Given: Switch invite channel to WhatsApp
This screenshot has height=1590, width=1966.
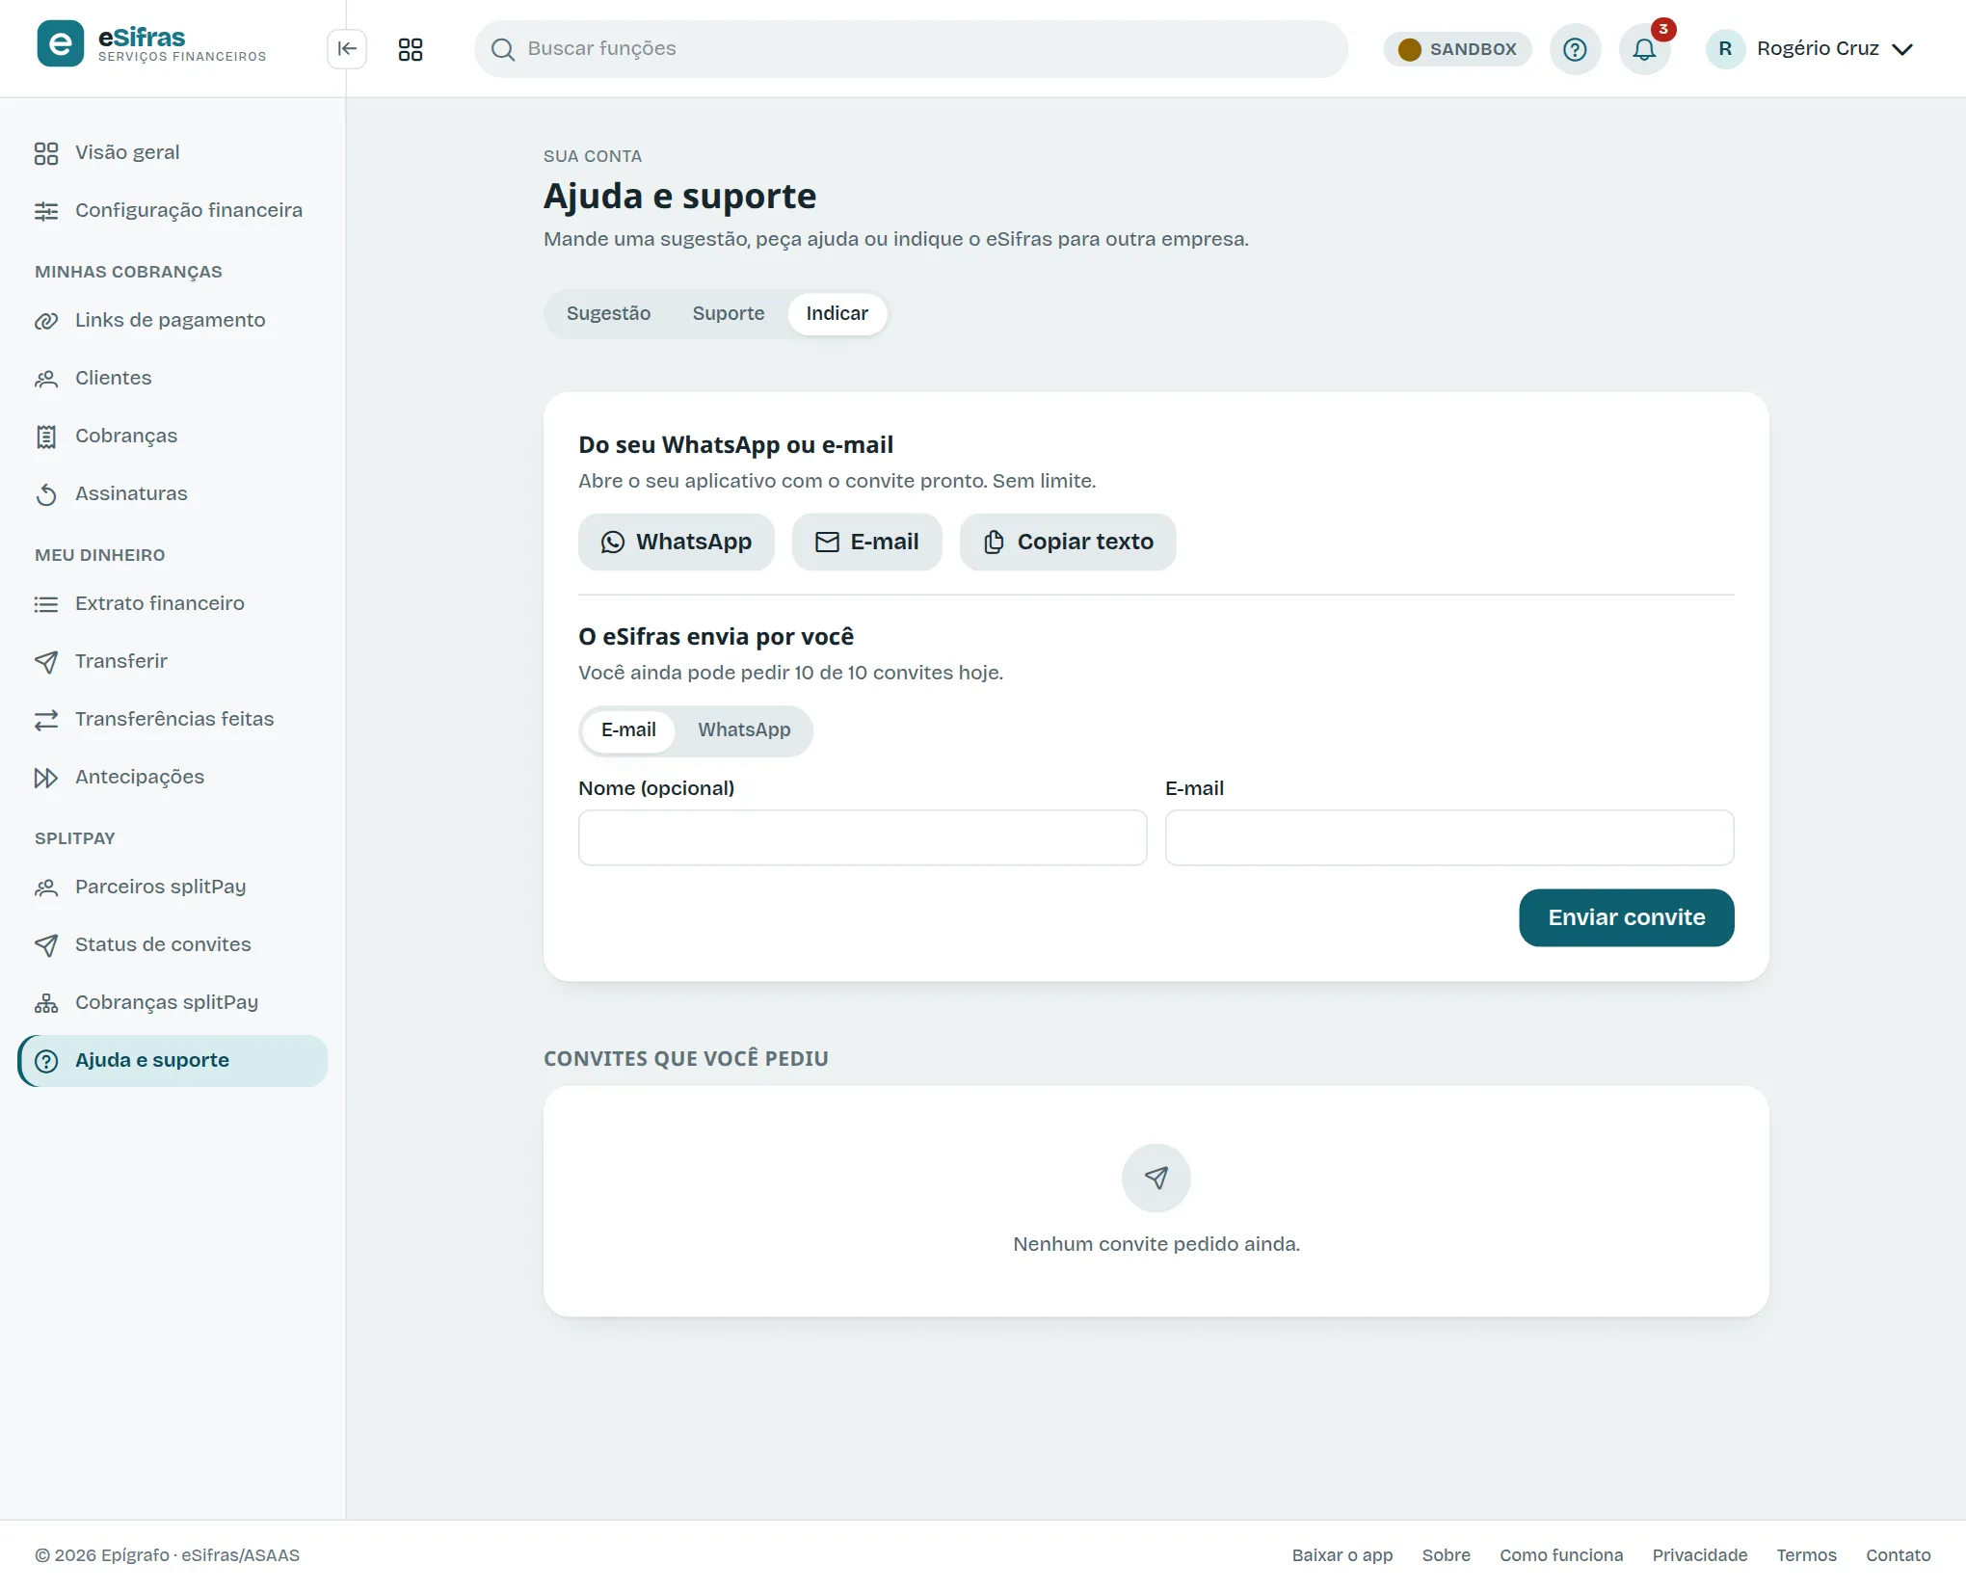Looking at the screenshot, I should 744,730.
